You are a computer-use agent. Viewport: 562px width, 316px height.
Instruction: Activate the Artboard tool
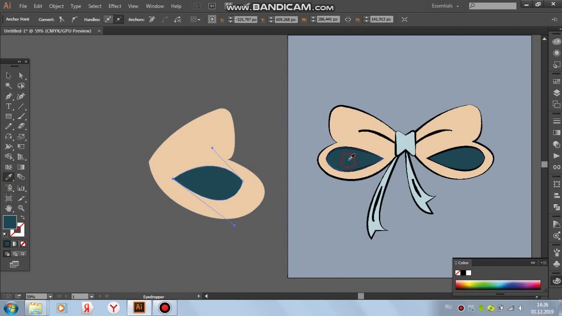tap(8, 198)
